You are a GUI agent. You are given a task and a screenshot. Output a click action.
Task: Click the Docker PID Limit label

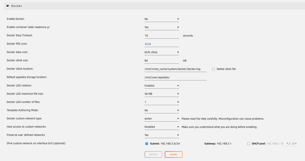point(17,44)
